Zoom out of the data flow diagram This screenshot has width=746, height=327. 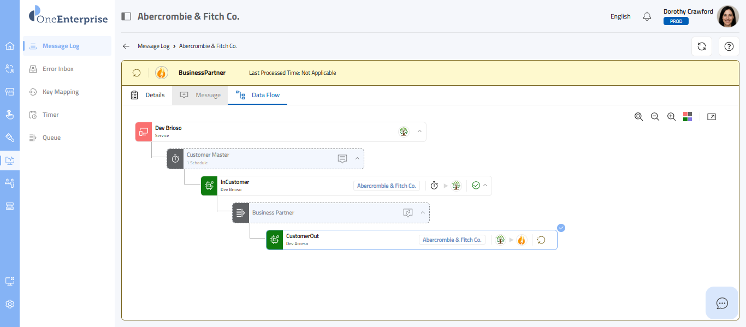(655, 117)
